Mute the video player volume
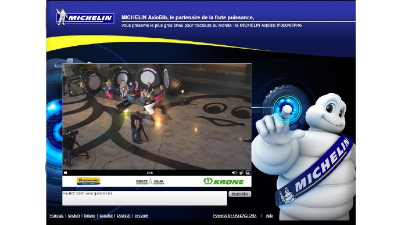 click(x=234, y=173)
